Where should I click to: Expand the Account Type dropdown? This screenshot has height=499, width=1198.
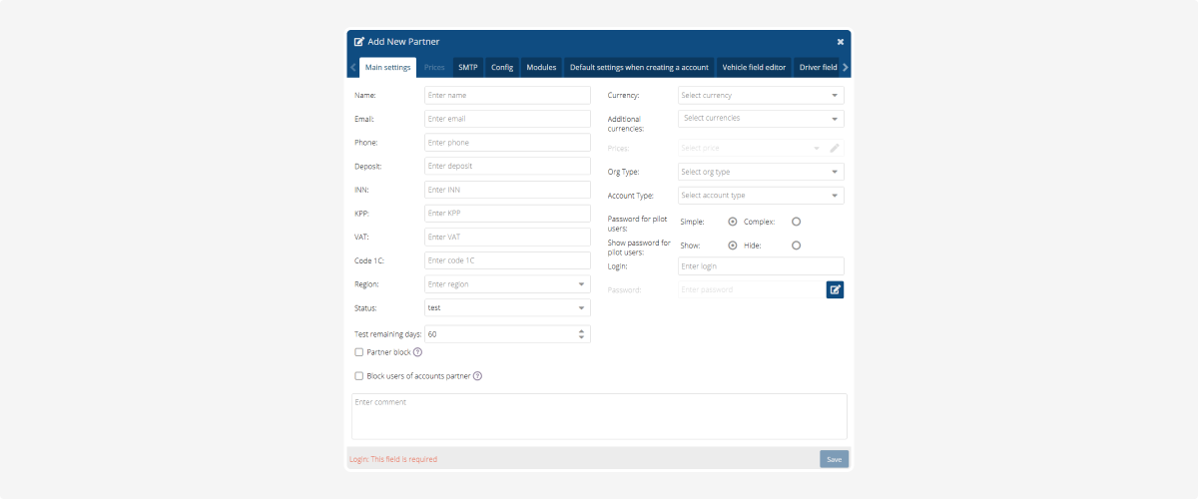coord(761,196)
